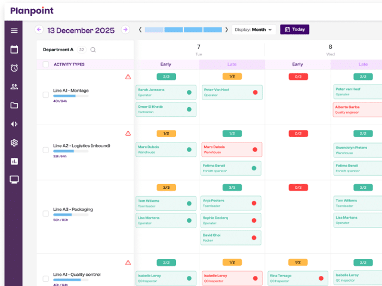Screen dimensions: 382x286
Task: Open the Display: Month dropdown
Action: (253, 30)
